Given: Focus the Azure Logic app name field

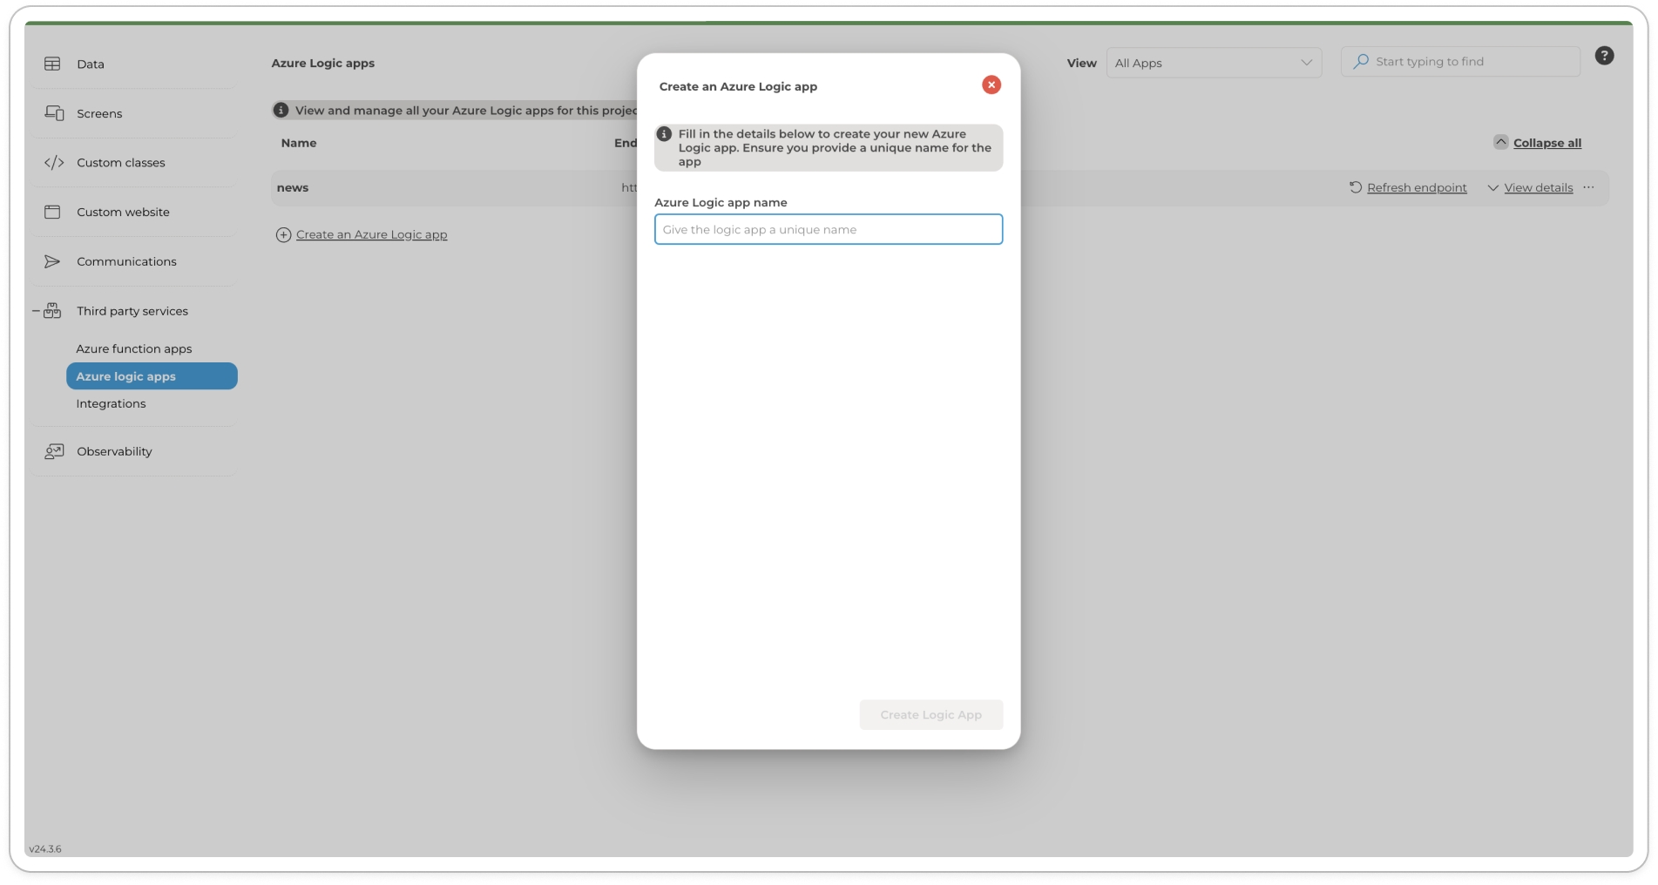Looking at the screenshot, I should click(x=828, y=230).
